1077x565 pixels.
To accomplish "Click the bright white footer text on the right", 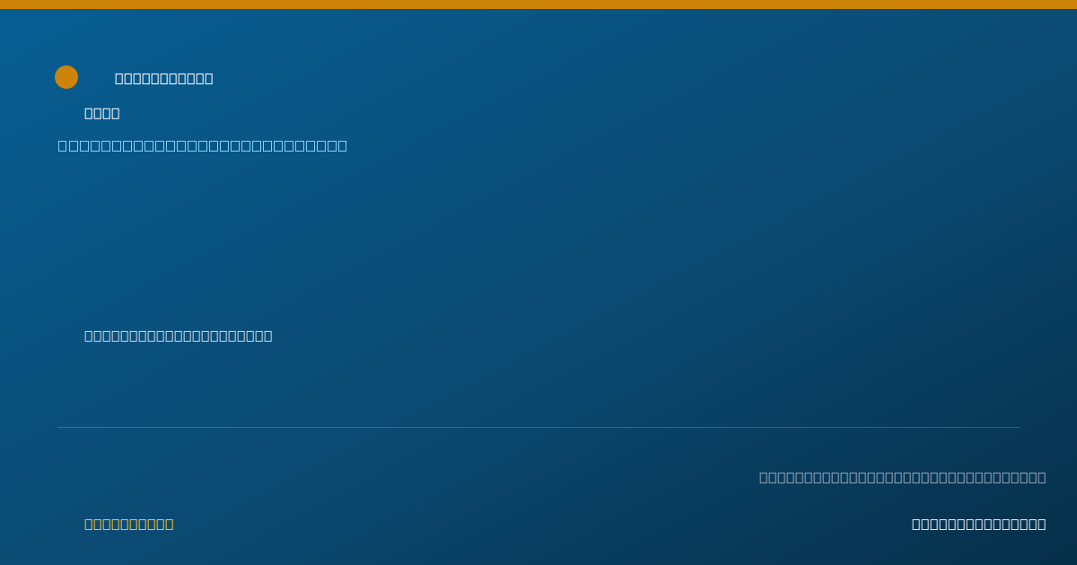I will coord(979,524).
